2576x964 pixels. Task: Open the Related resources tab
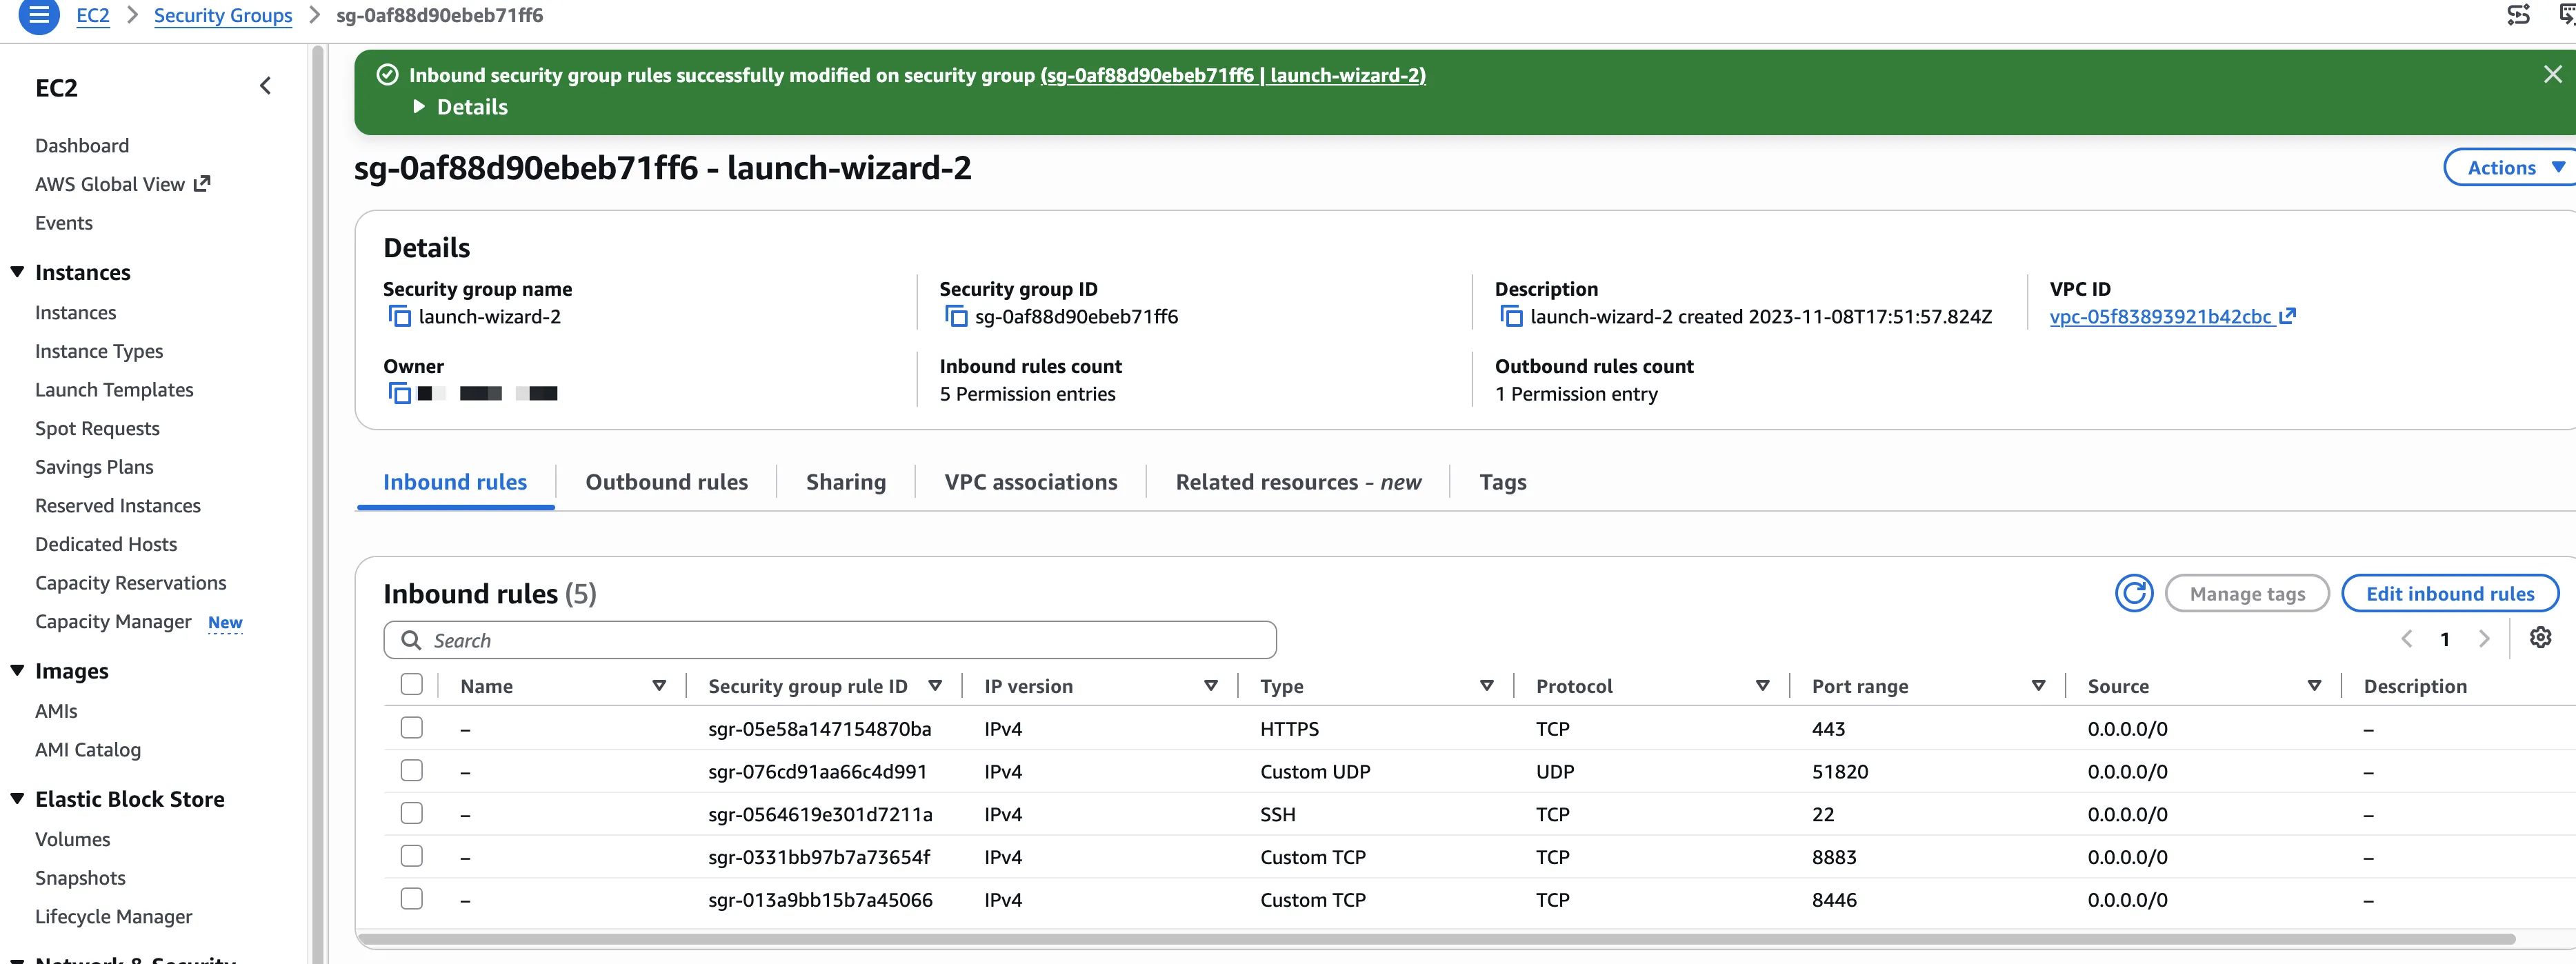pos(1298,482)
